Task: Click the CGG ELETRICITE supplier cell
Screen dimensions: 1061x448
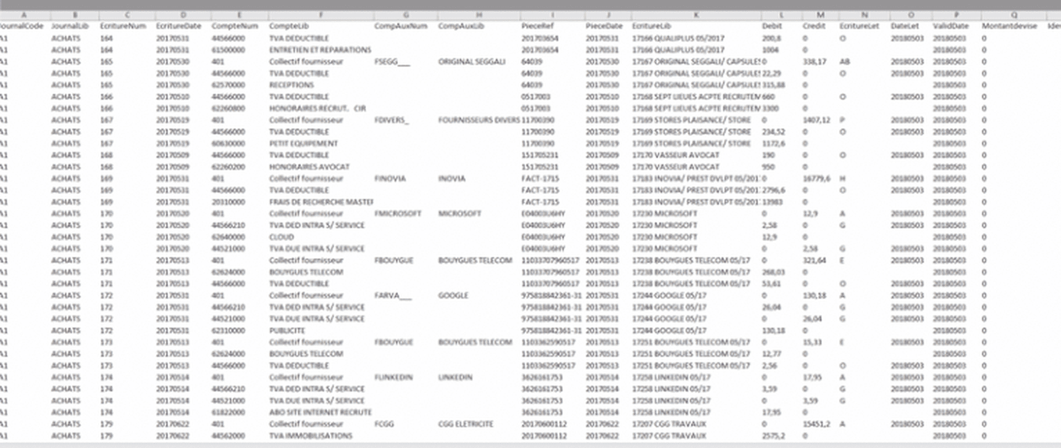Action: pos(465,424)
